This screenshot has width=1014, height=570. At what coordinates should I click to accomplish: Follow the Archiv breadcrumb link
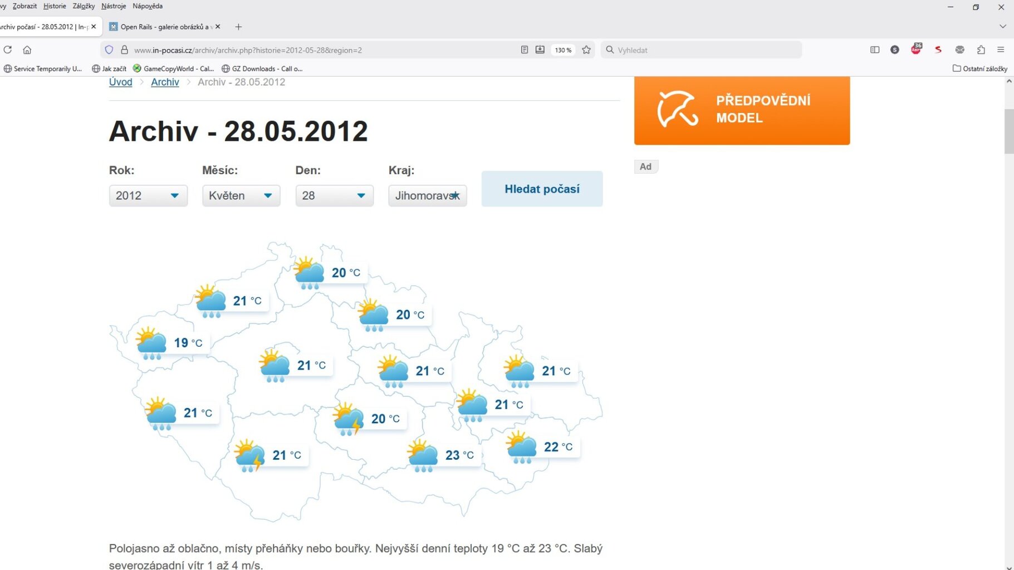pos(165,82)
